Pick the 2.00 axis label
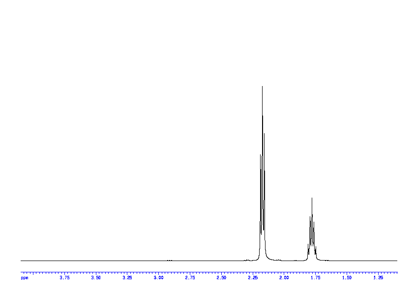This screenshot has width=414, height=293. coord(284,278)
